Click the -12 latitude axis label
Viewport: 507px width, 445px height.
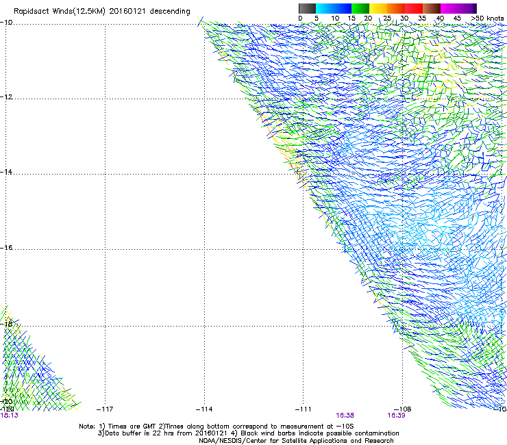(x=6, y=97)
